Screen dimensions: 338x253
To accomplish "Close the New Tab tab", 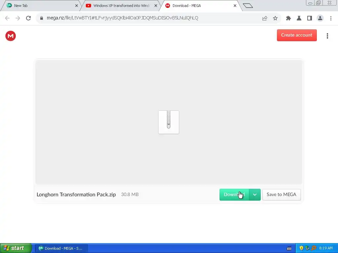I will (x=77, y=6).
